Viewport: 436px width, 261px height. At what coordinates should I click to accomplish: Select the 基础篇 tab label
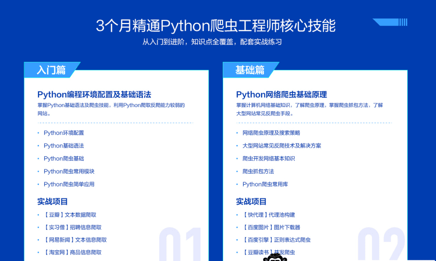pyautogui.click(x=250, y=70)
